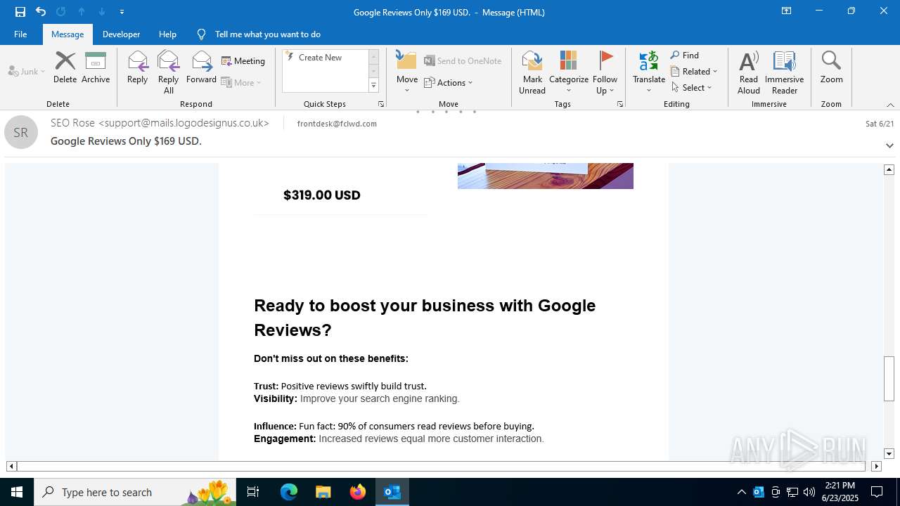Click the vertical scrollbar thumb
900x506 pixels.
[x=889, y=379]
